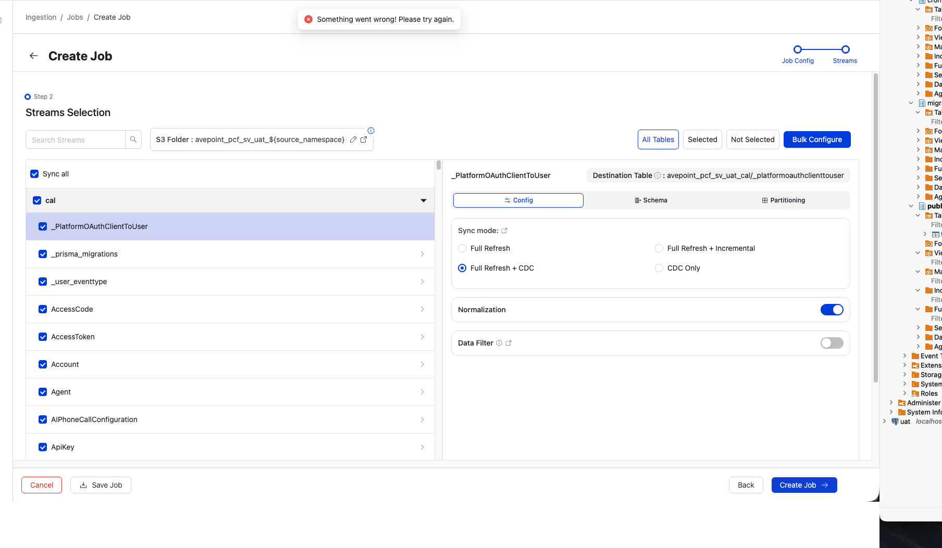This screenshot has width=942, height=548.
Task: Switch to the Schema tab
Action: (651, 200)
